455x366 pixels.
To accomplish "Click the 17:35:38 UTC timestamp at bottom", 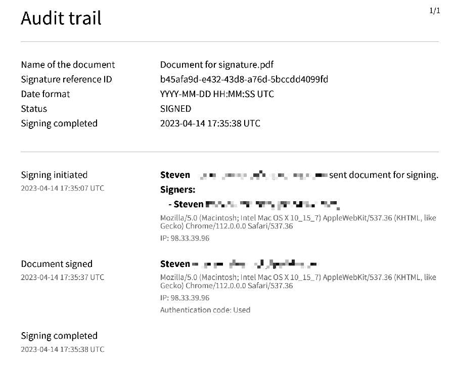I will click(x=62, y=349).
